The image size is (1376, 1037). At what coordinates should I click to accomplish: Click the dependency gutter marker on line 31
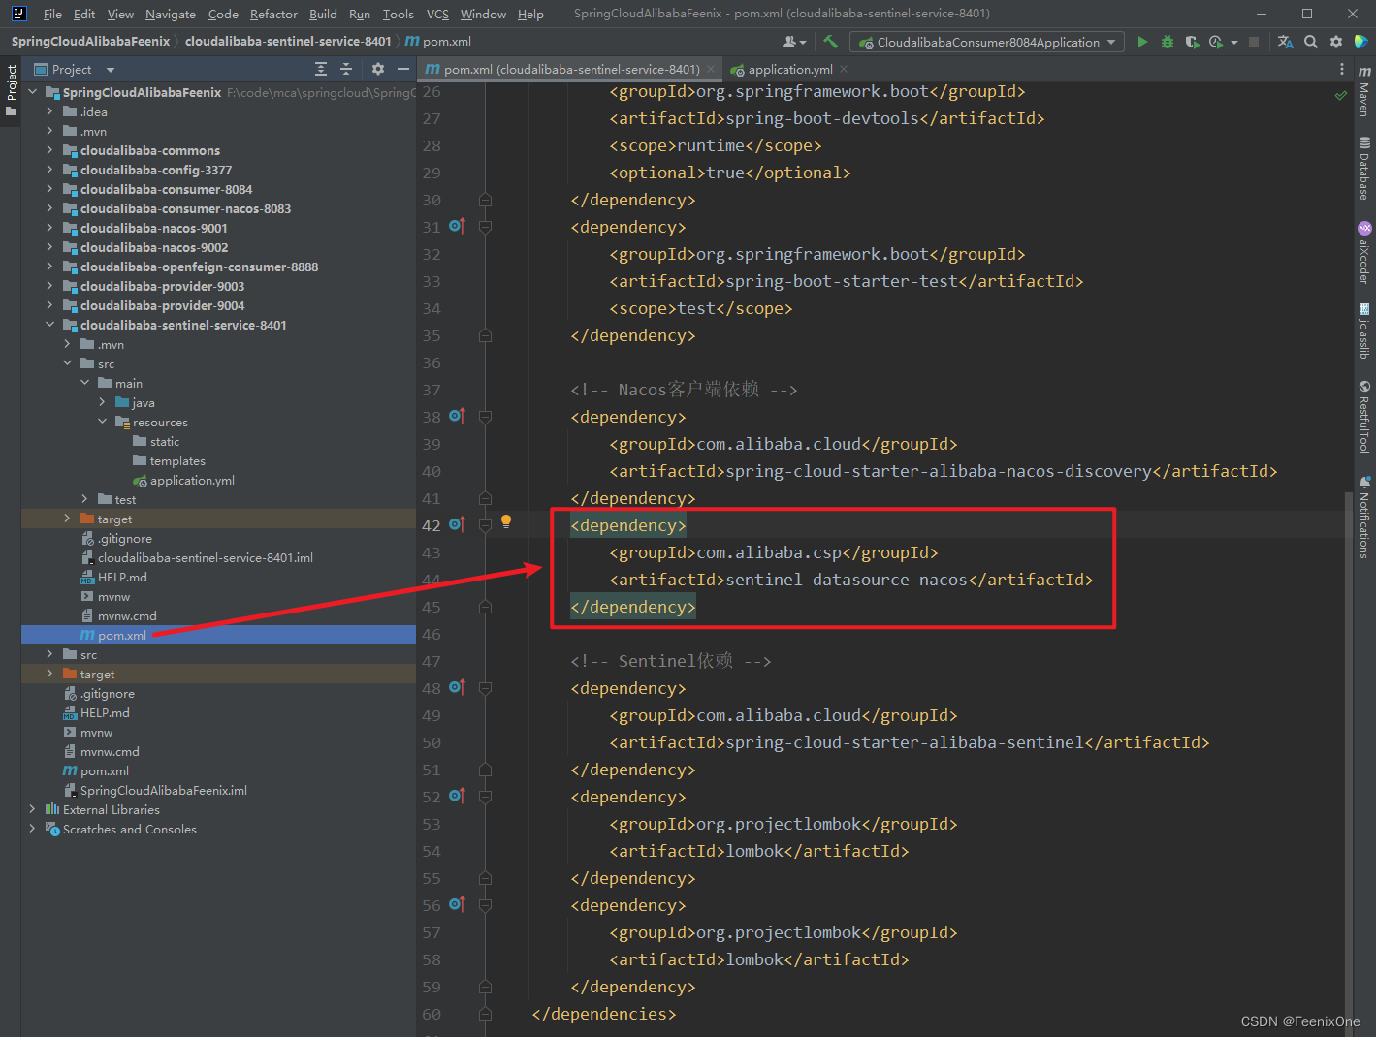click(457, 226)
